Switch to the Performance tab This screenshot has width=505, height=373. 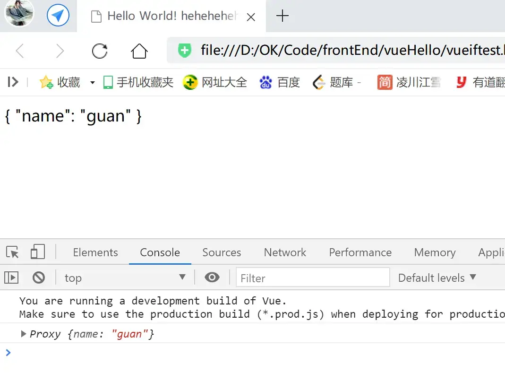point(360,252)
